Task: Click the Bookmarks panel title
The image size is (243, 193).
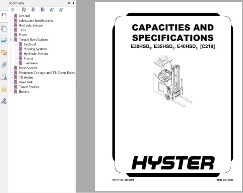Action: 17,3
